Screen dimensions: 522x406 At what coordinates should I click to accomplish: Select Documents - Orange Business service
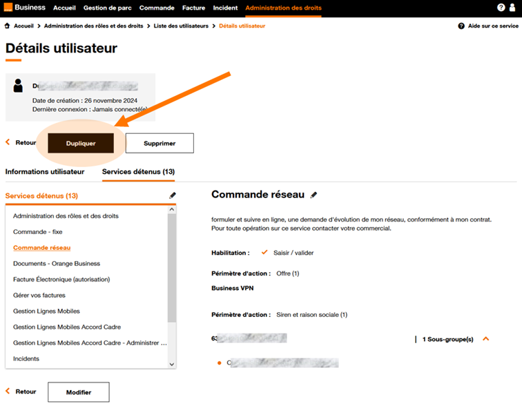57,264
